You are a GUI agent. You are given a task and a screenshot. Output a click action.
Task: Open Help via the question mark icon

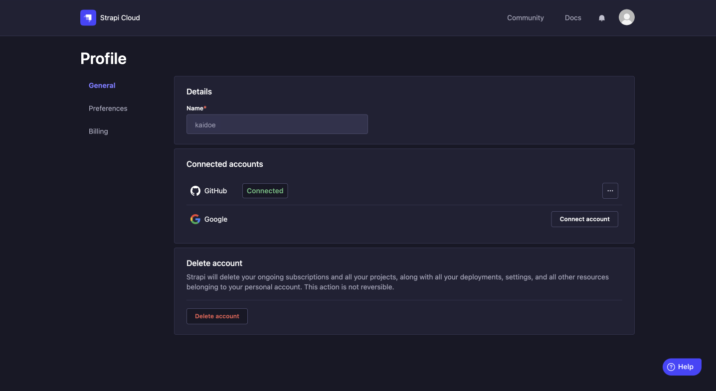pyautogui.click(x=672, y=367)
